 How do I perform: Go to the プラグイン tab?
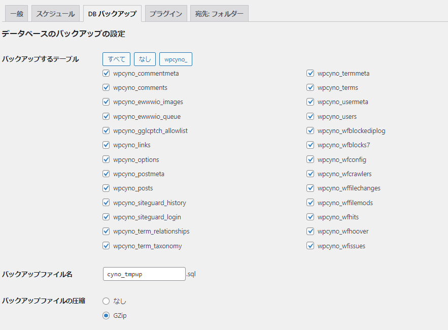[166, 13]
